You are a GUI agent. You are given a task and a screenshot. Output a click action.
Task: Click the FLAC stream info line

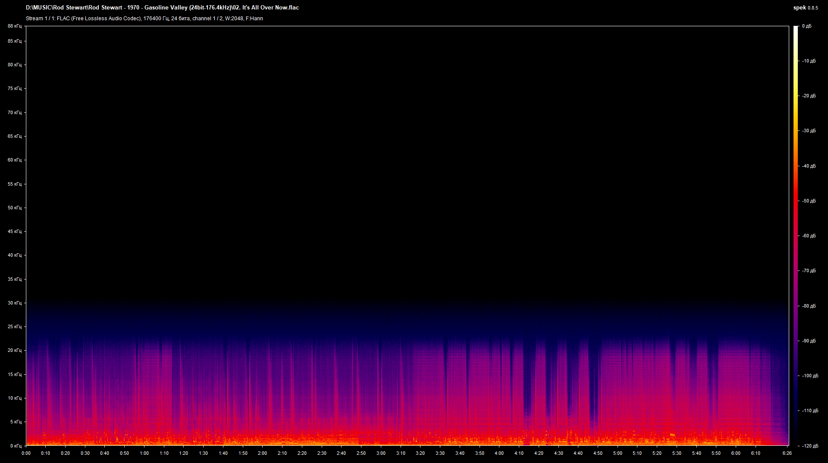pyautogui.click(x=144, y=19)
